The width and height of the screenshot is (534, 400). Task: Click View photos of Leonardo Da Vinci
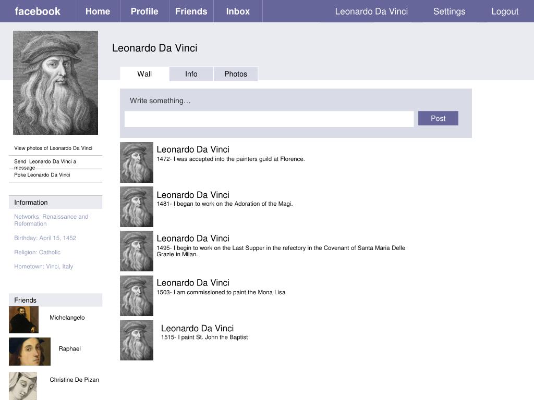[53, 148]
